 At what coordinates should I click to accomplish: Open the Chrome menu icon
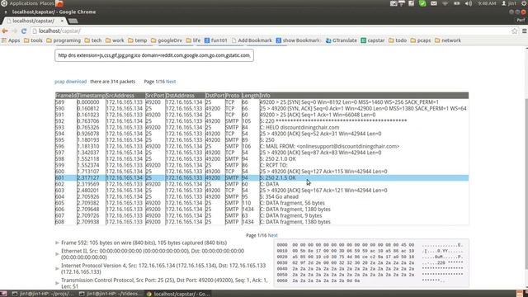525,31
